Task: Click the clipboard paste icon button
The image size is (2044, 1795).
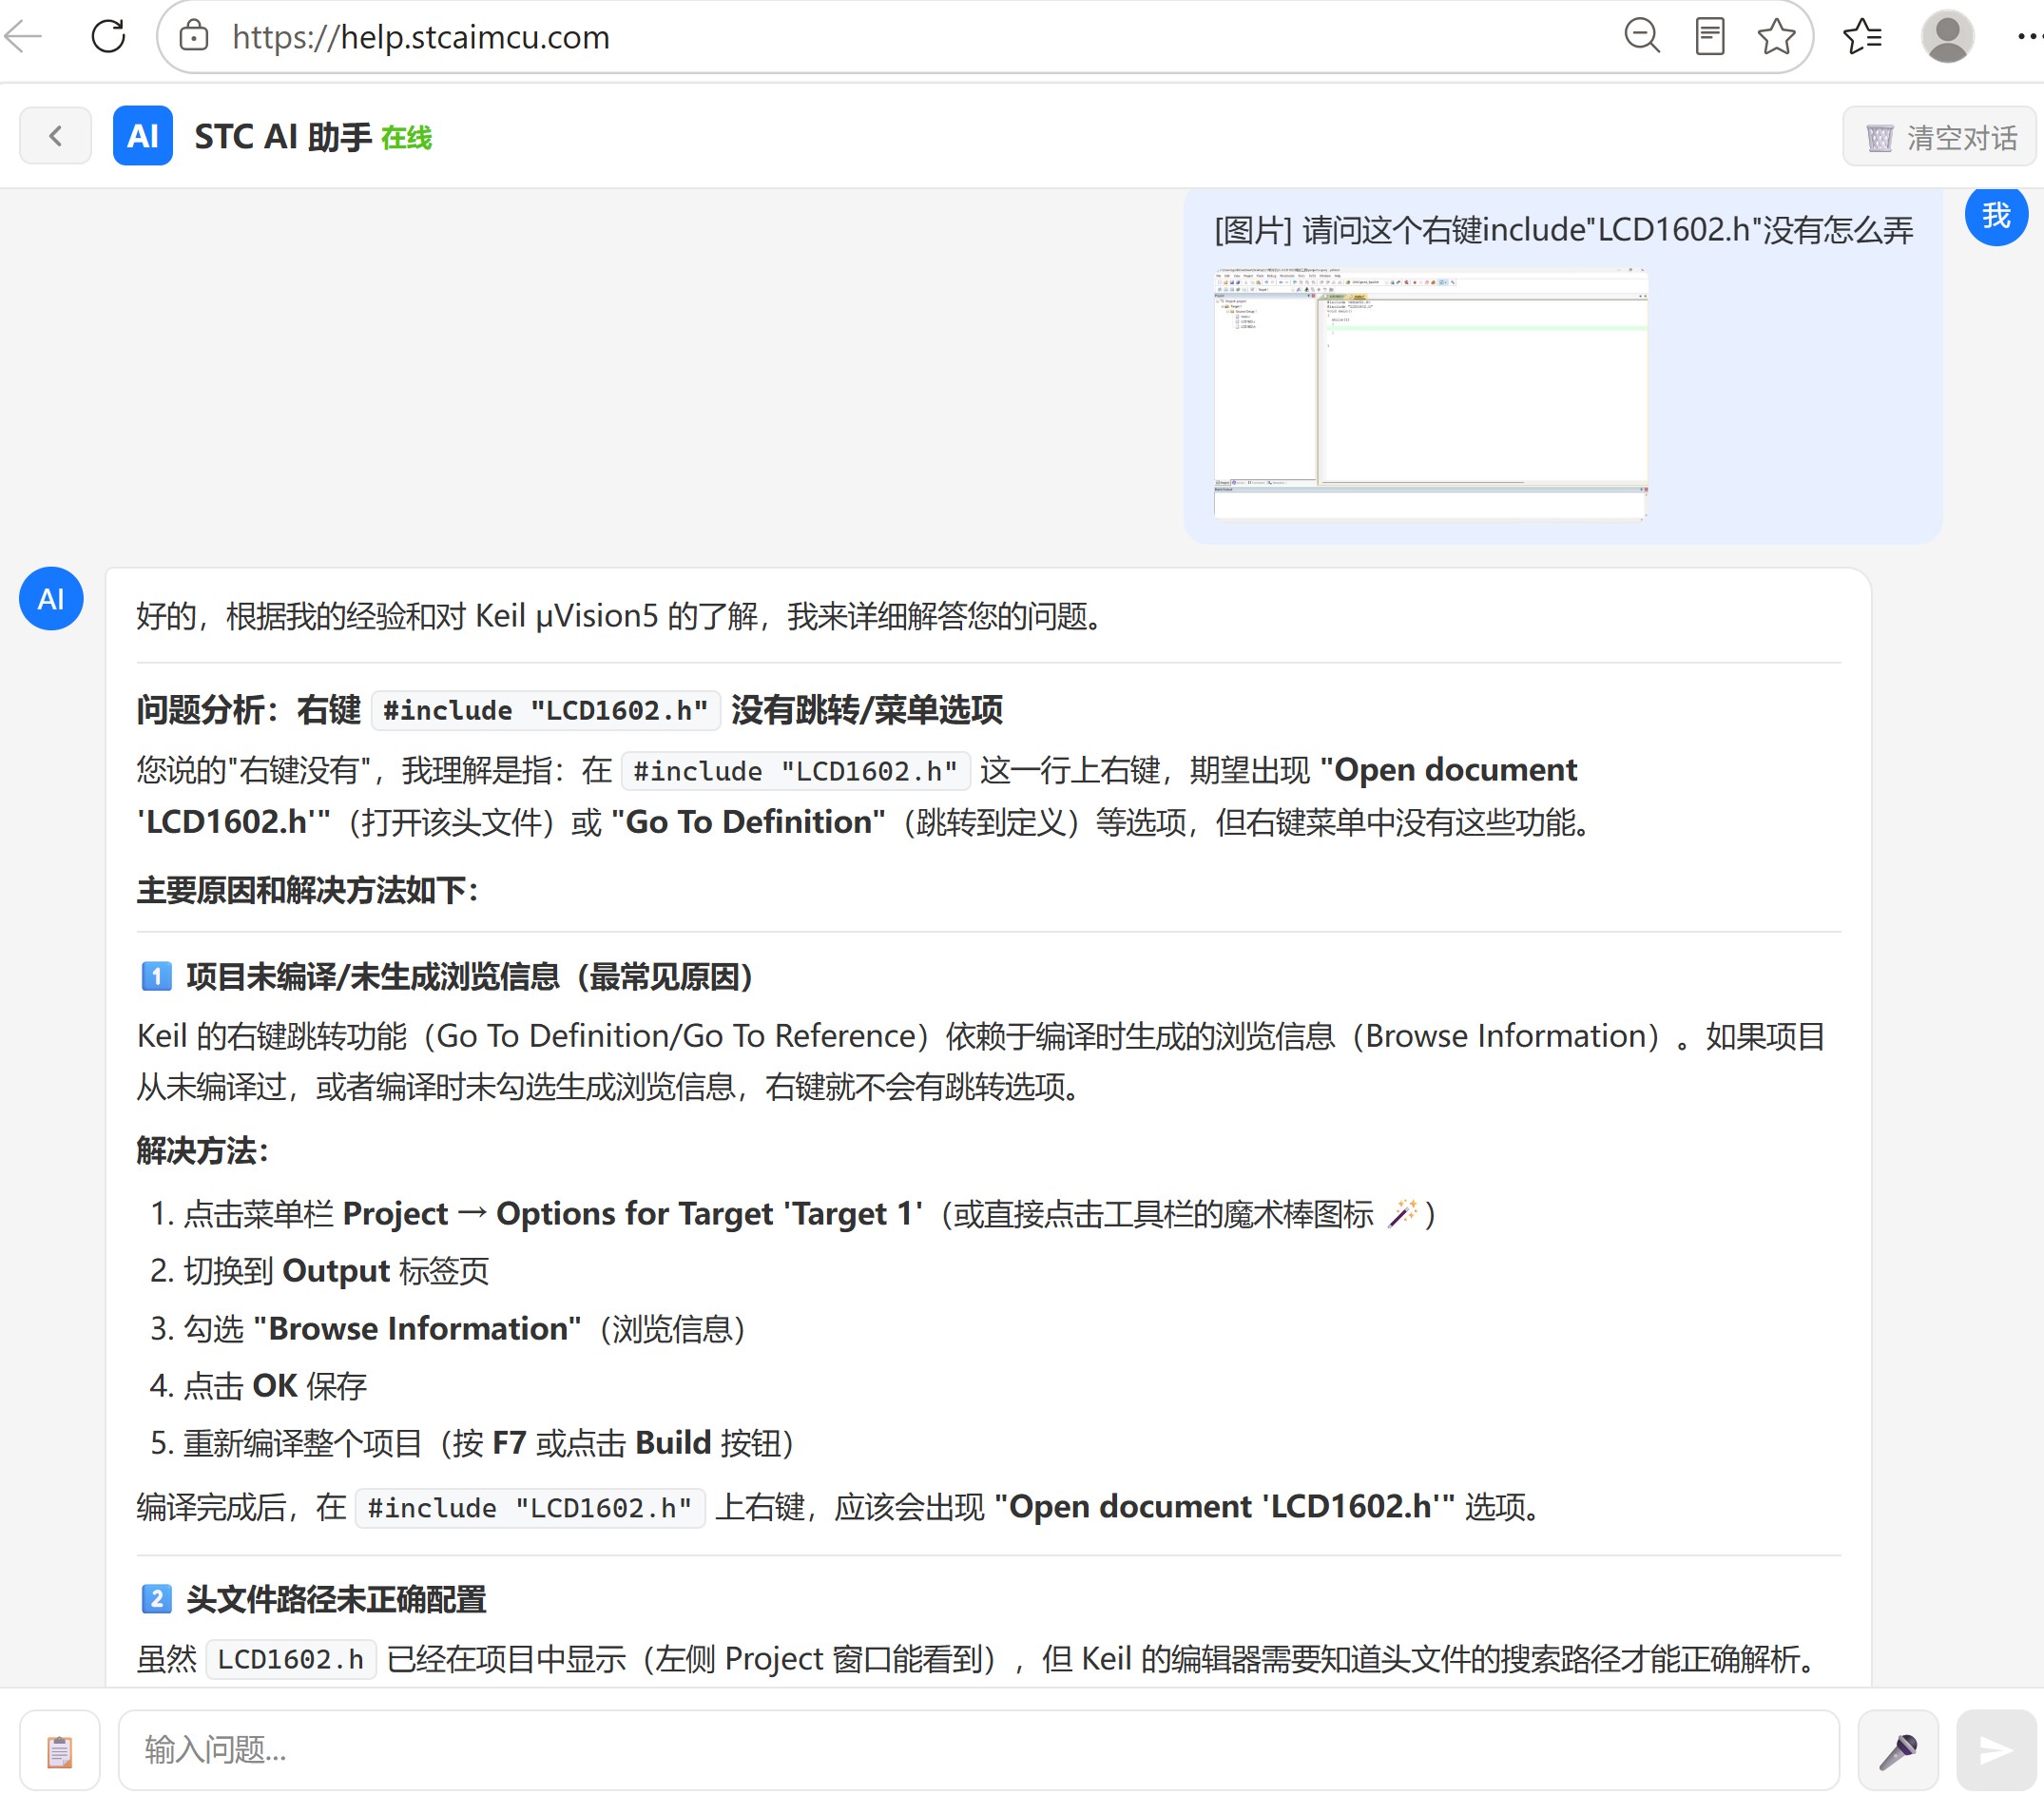Action: [x=60, y=1749]
